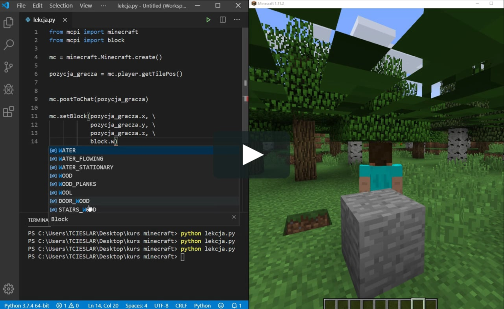The width and height of the screenshot is (504, 309).
Task: Change line endings via CRLF
Action: [181, 305]
